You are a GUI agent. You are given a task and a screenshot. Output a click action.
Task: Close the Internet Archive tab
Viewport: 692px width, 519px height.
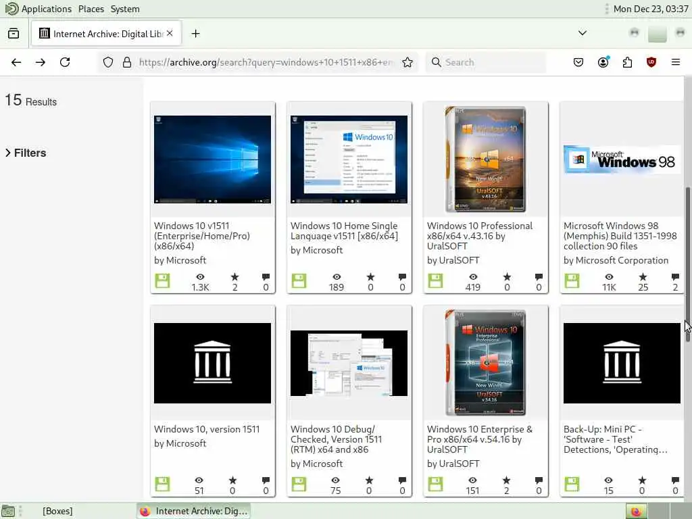tap(170, 34)
